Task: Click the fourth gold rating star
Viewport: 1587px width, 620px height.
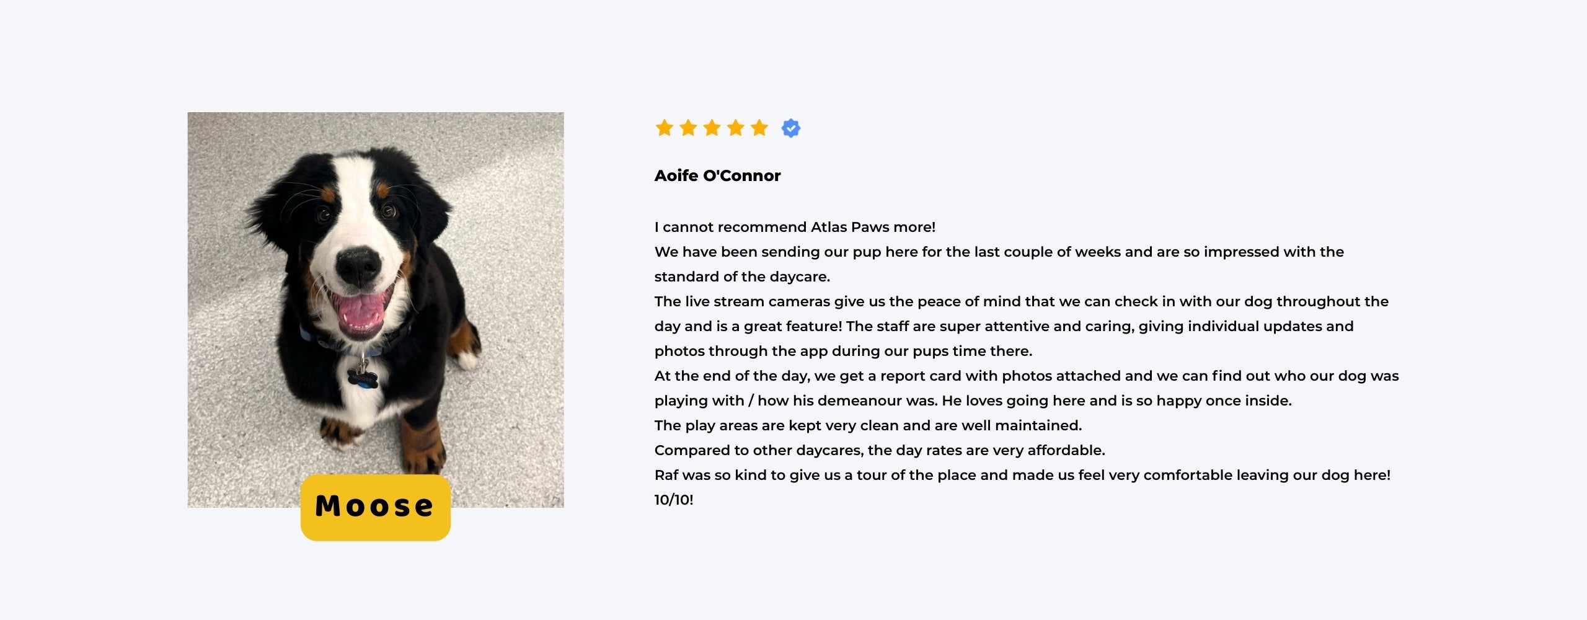Action: [736, 128]
